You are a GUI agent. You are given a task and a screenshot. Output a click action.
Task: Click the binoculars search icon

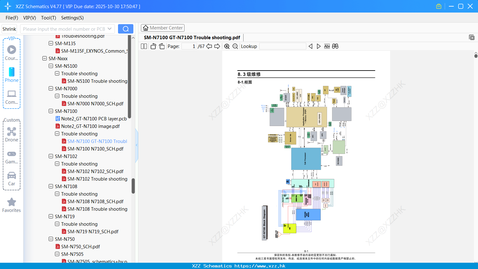335,46
